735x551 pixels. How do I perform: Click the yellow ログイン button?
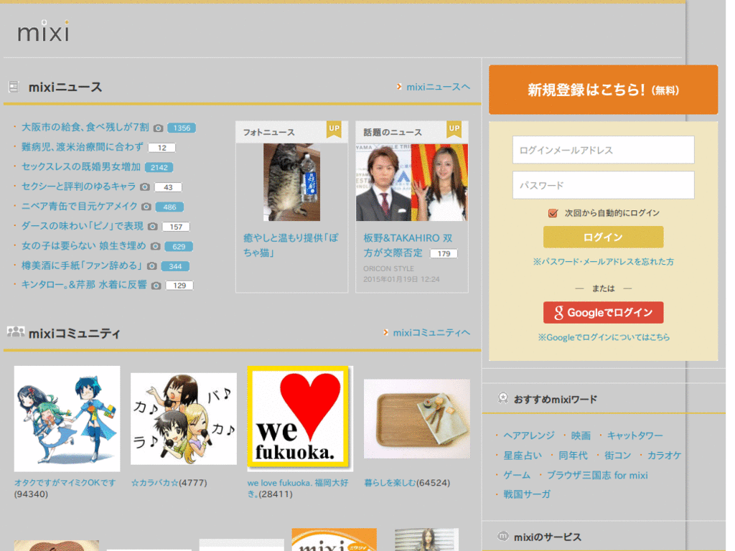tap(603, 237)
